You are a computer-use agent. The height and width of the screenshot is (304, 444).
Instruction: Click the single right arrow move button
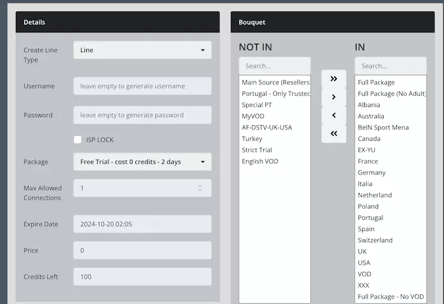tap(334, 97)
